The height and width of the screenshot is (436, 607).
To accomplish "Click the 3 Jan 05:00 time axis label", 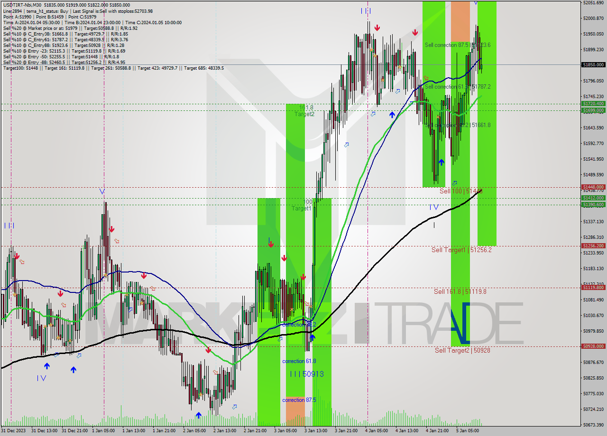I will coord(285,431).
